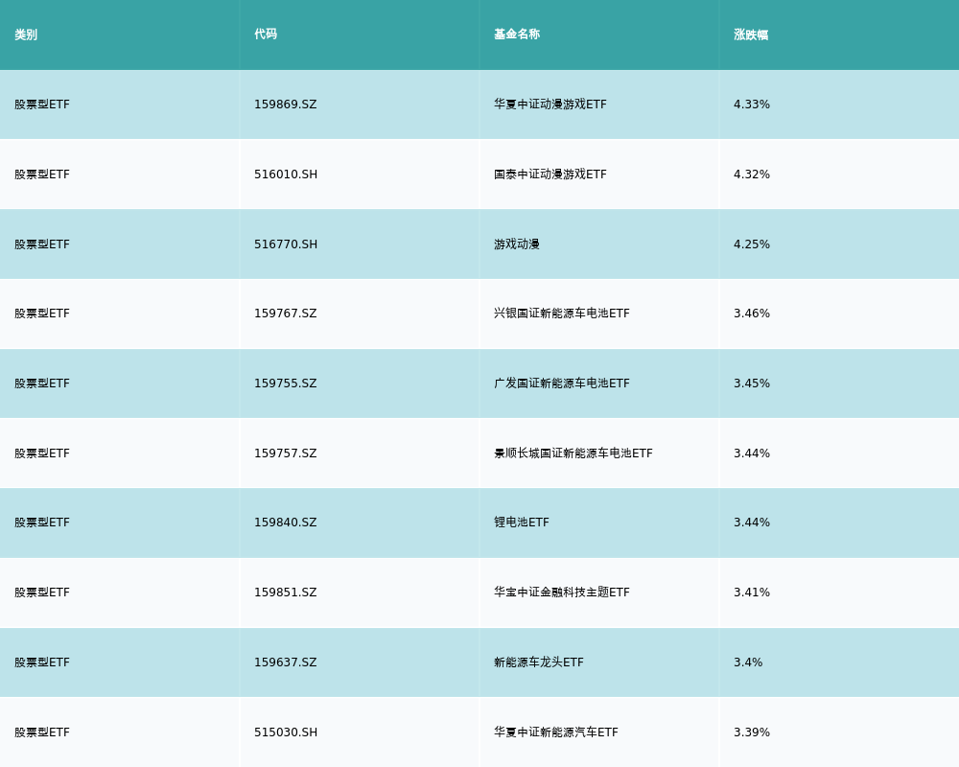Open 景顺长城国证新能源车电池ETF entry
This screenshot has height=767, width=959.
click(573, 453)
